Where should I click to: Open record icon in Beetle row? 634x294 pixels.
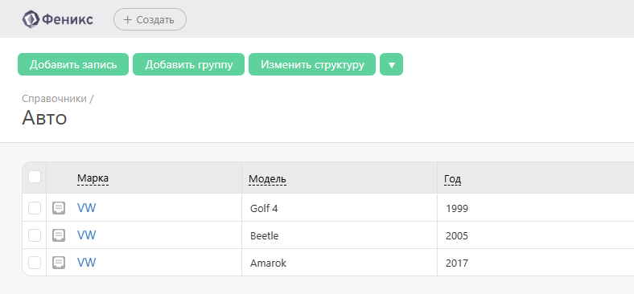(59, 235)
